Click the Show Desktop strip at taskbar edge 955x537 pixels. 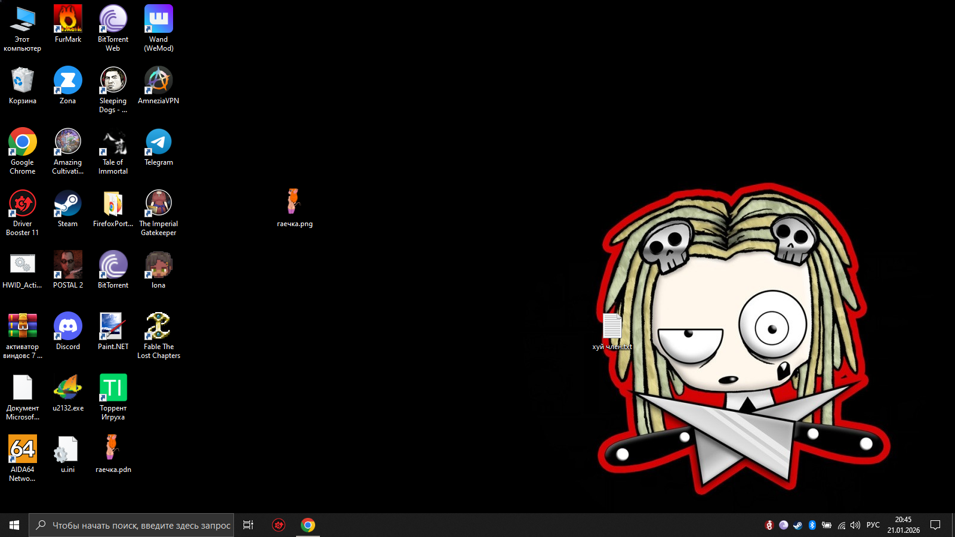pos(953,525)
